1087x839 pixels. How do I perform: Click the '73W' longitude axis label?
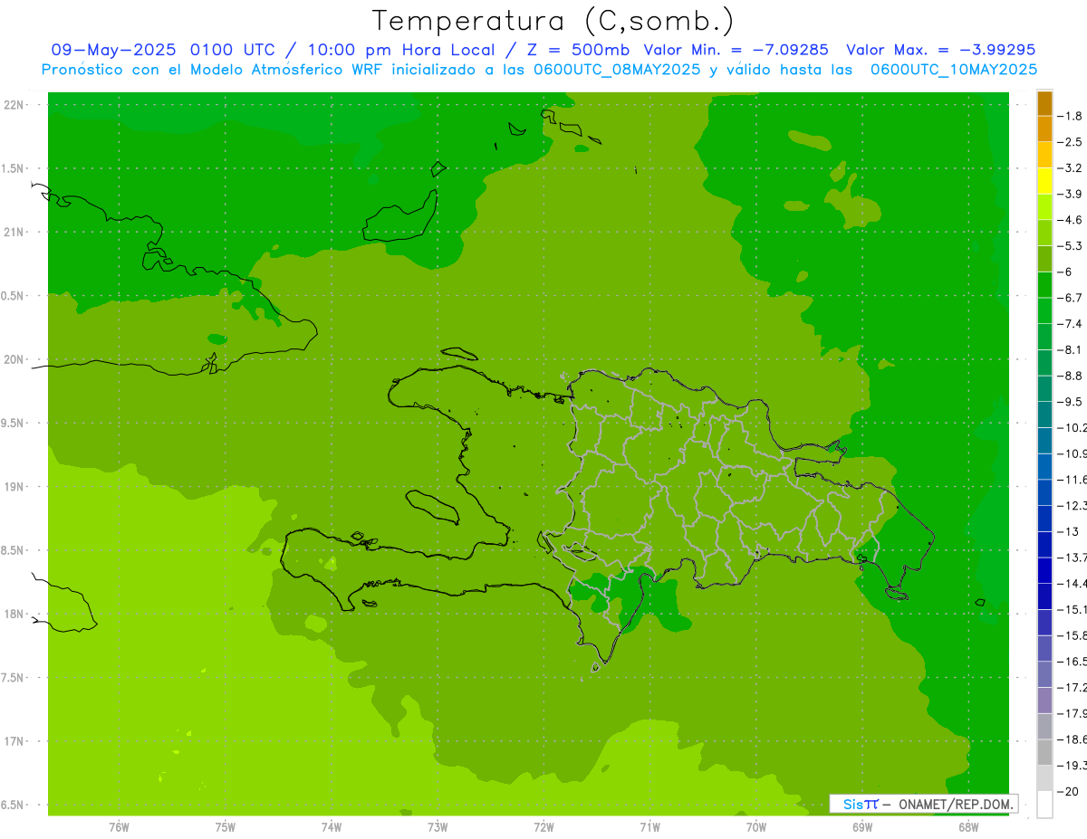[x=438, y=827]
